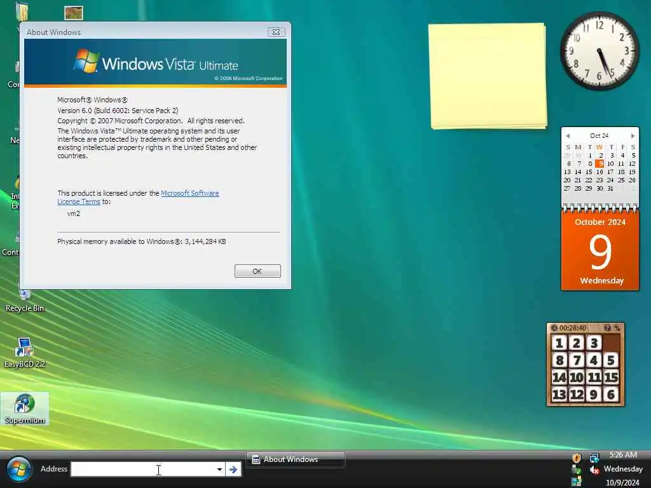Screen dimensions: 651x488
Task: Slide puzzle tile 5 below the gap
Action: point(611,360)
